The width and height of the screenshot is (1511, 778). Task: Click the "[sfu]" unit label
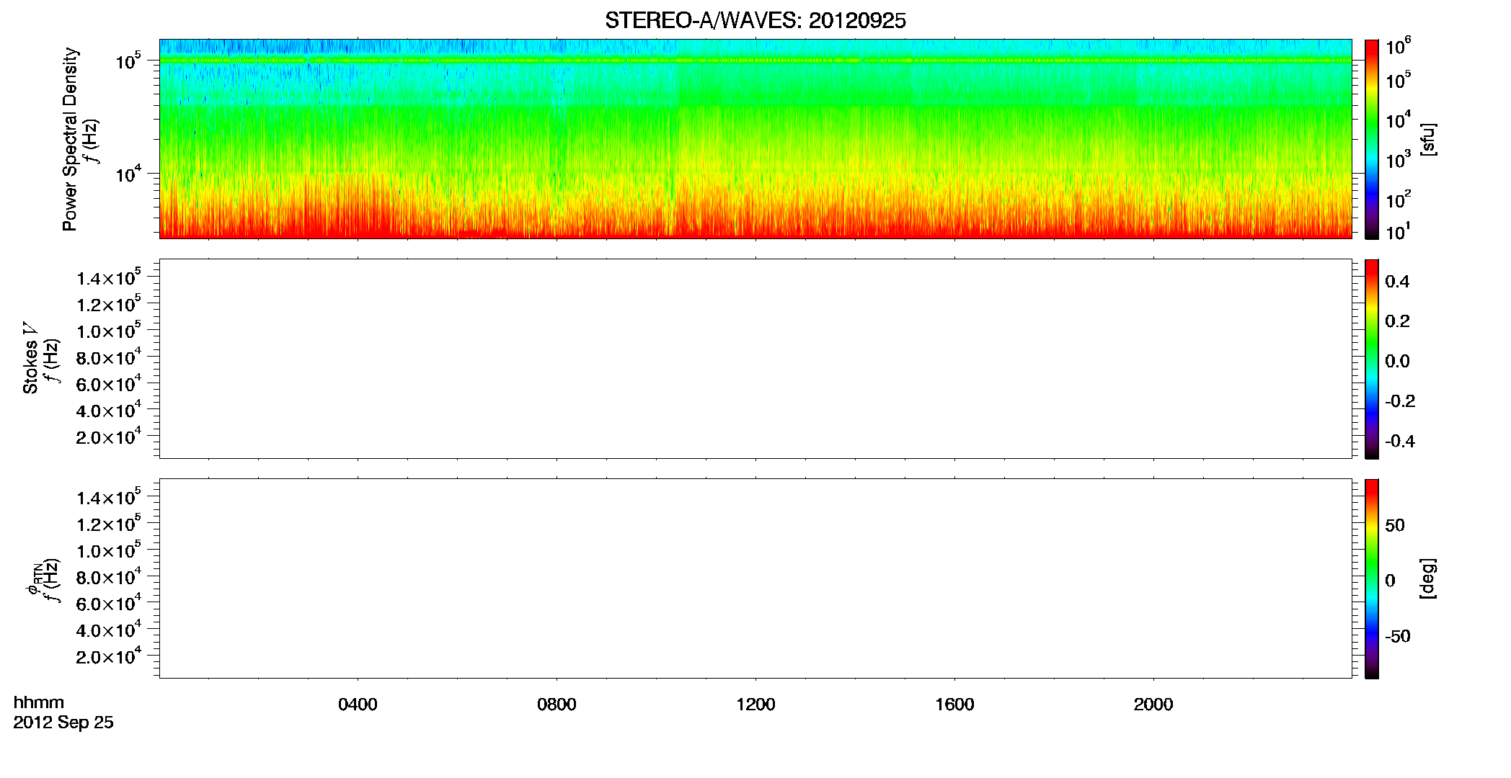click(1427, 139)
